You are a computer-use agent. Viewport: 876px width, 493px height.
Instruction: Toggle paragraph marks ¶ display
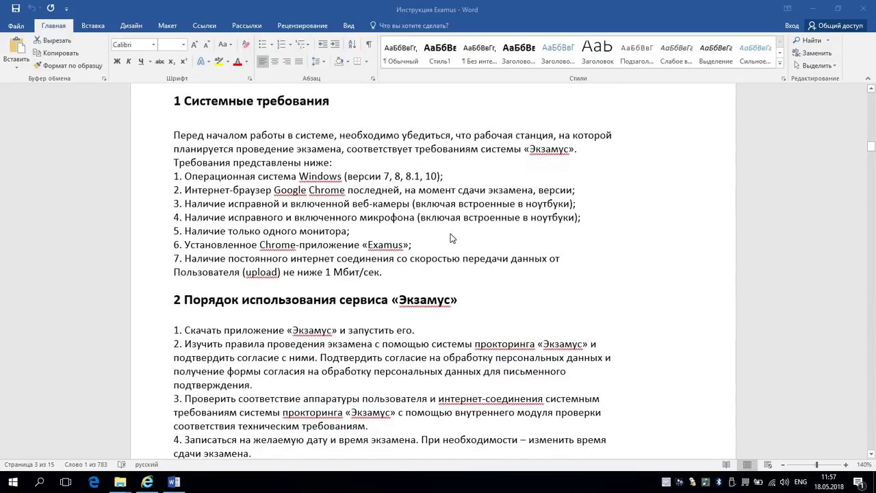click(x=369, y=45)
